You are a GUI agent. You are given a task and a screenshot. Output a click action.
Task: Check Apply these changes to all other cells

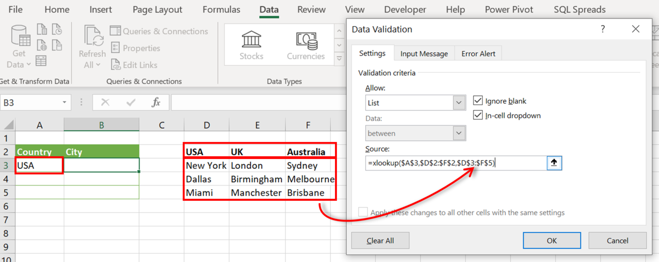(x=363, y=211)
